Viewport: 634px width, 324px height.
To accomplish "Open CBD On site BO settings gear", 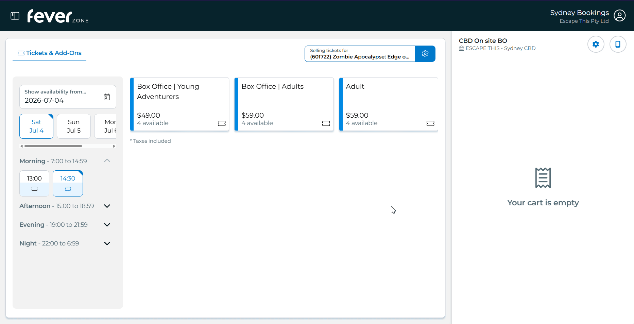I will 596,44.
